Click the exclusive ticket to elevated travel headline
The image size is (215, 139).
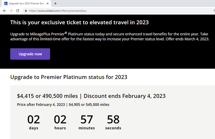pos(80,23)
